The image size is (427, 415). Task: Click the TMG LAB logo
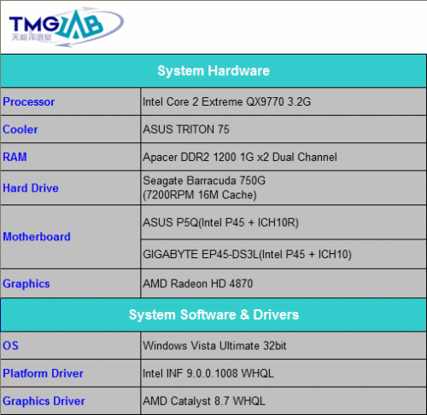[x=66, y=27]
